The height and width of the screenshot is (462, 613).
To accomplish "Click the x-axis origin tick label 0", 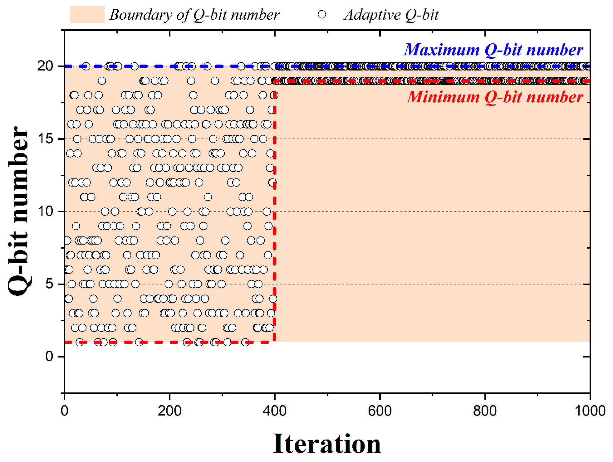I will 65,411.
